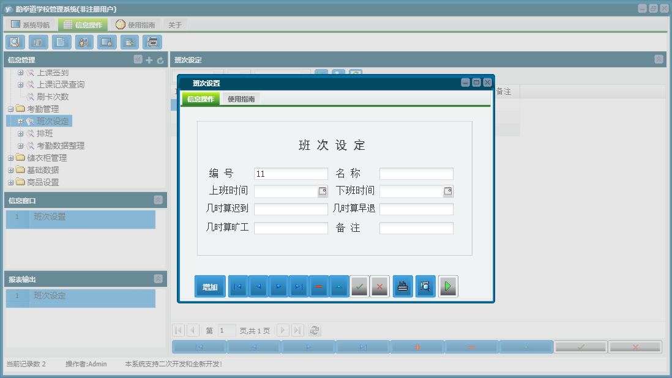The image size is (672, 378).
Task: Open the 下班时间 date picker dropdown
Action: pyautogui.click(x=448, y=191)
